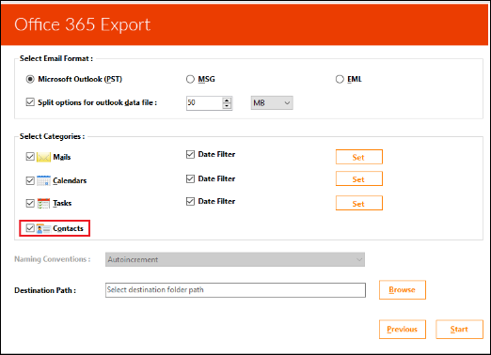This screenshot has width=491, height=355.
Task: Click Set button for Calendars date filter
Action: pyautogui.click(x=359, y=178)
